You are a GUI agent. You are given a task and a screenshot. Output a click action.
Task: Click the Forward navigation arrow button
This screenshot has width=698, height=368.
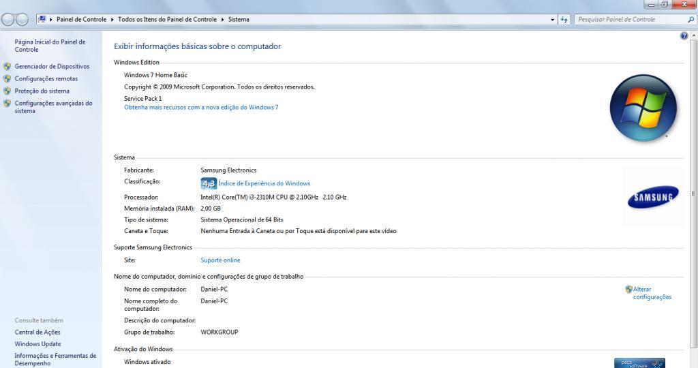[x=22, y=20]
